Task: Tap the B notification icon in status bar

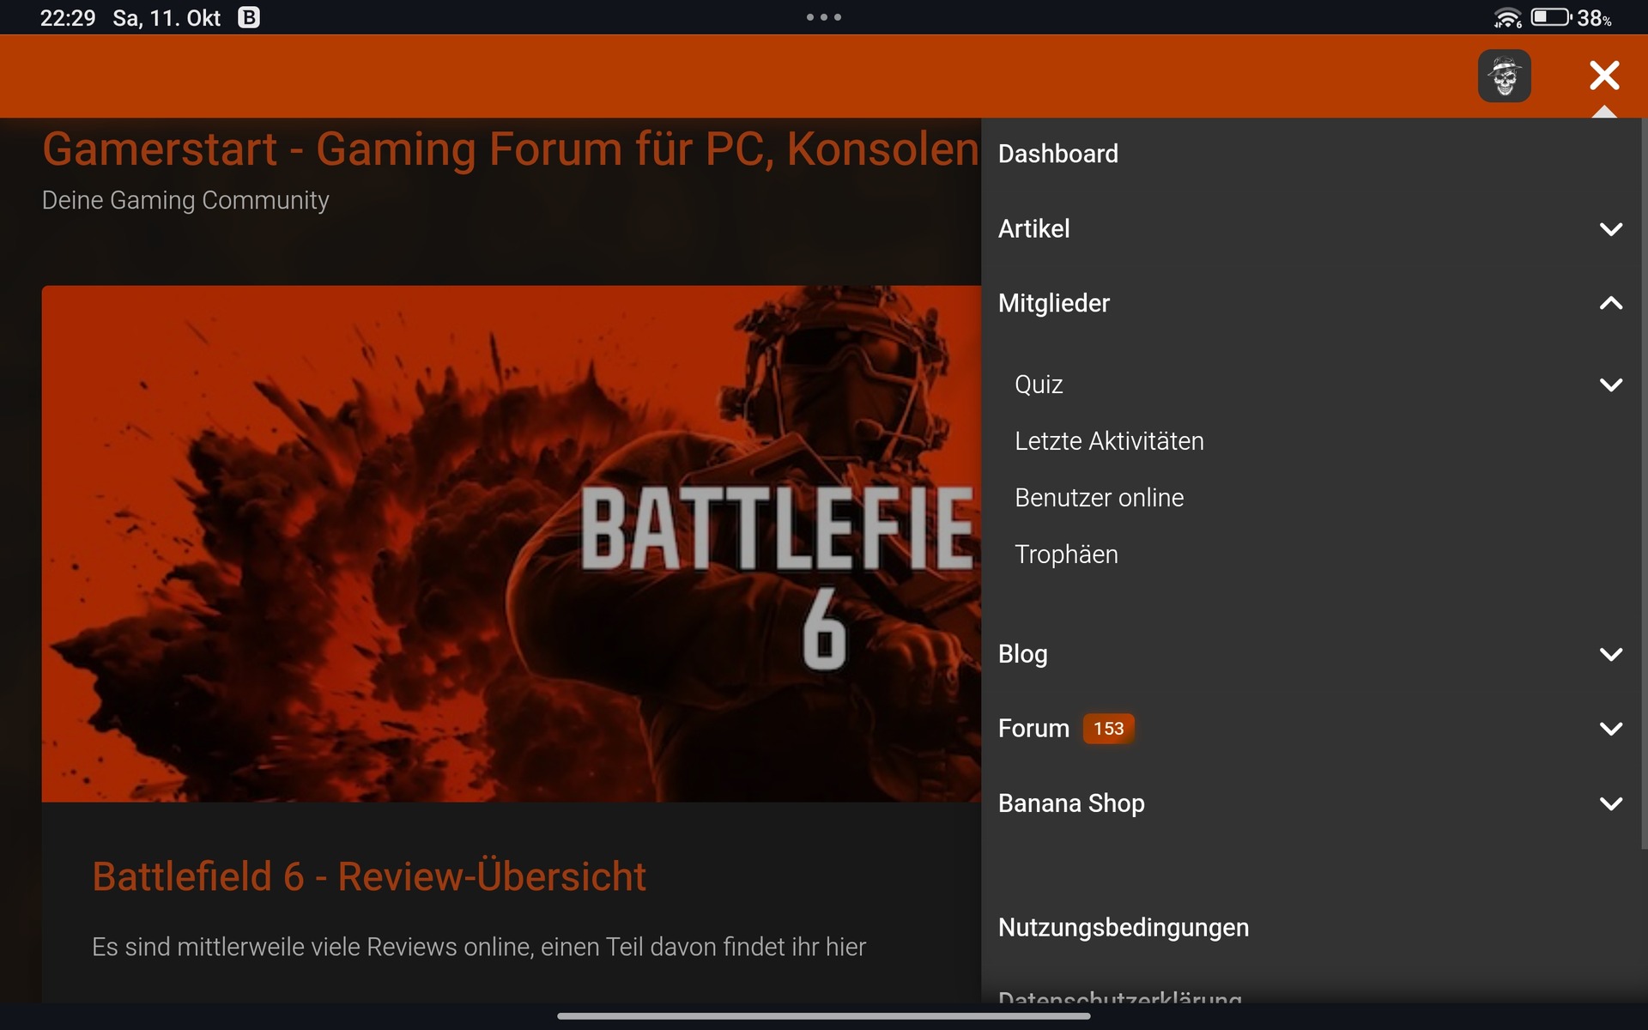Action: pyautogui.click(x=249, y=18)
